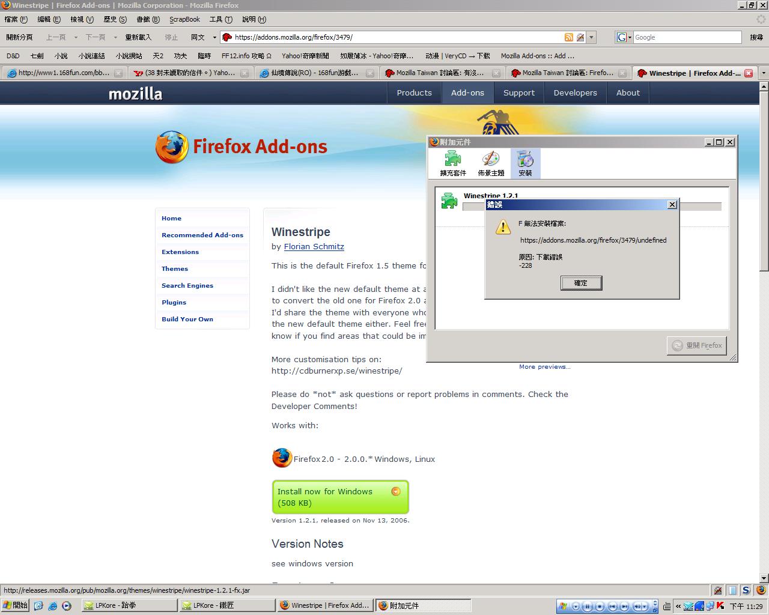Switch to LPKore - 跆拳 taskbar window
769x615 pixels.
[129, 606]
